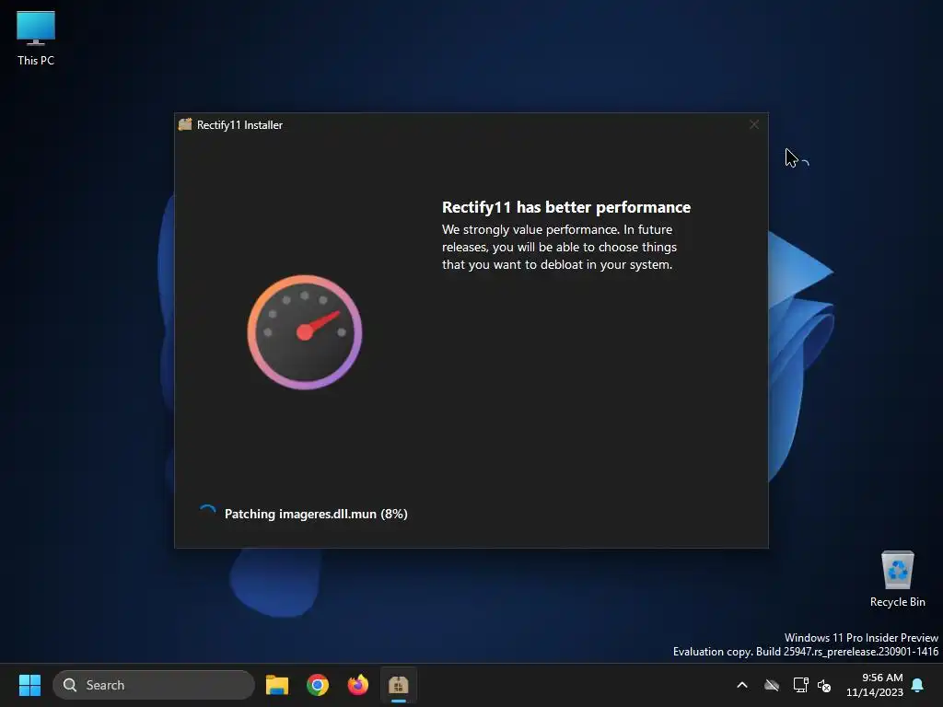
Task: Click the Rectify11 Installer title bar icon
Action: click(x=185, y=124)
